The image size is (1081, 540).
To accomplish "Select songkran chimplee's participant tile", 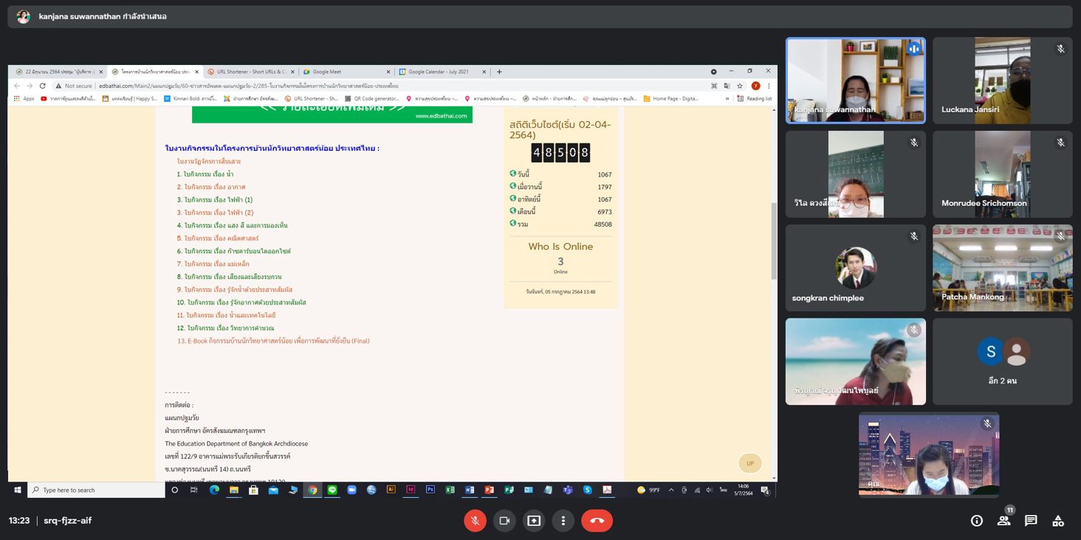I will coord(856,268).
